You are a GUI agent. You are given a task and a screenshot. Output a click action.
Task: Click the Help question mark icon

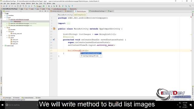(72, 6)
